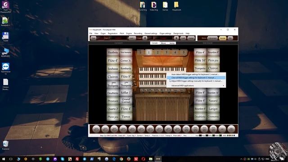Choose Adjust MIDI/trigger settings manually entry
Screen dimensions: 288x162
(x=196, y=81)
